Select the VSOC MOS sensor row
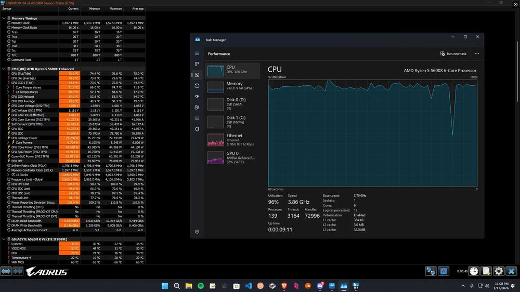The height and width of the screenshot is (292, 520). pos(73,248)
